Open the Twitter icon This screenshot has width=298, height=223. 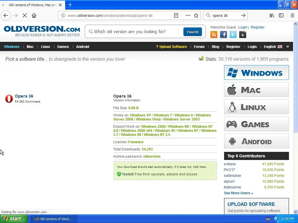pos(233,35)
